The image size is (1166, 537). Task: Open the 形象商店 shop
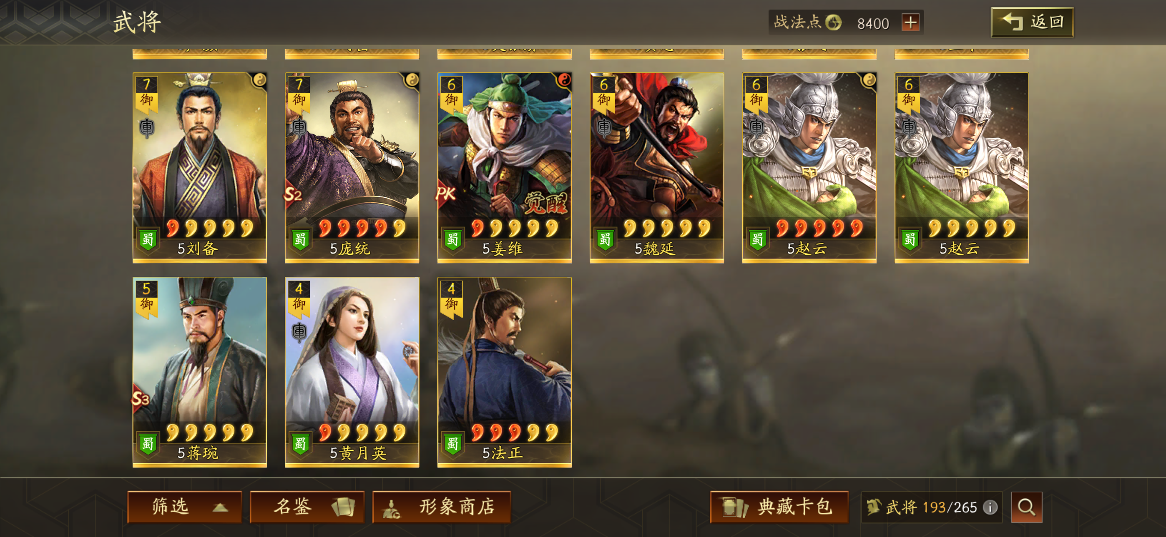point(441,507)
